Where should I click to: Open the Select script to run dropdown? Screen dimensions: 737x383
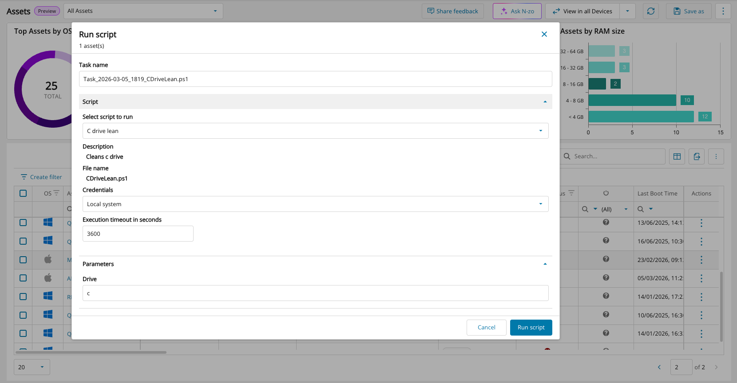(315, 131)
